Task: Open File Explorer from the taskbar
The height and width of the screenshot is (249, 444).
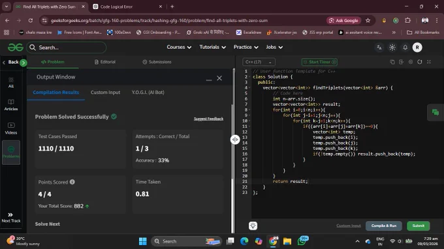Action: 287,241
